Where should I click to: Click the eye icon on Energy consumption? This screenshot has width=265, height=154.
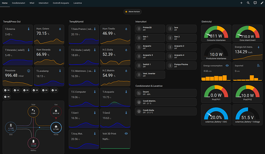227,66
